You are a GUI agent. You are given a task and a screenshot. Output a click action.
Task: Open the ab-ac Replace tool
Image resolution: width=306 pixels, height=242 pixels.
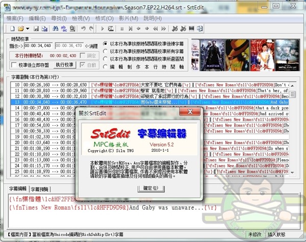[64, 29]
